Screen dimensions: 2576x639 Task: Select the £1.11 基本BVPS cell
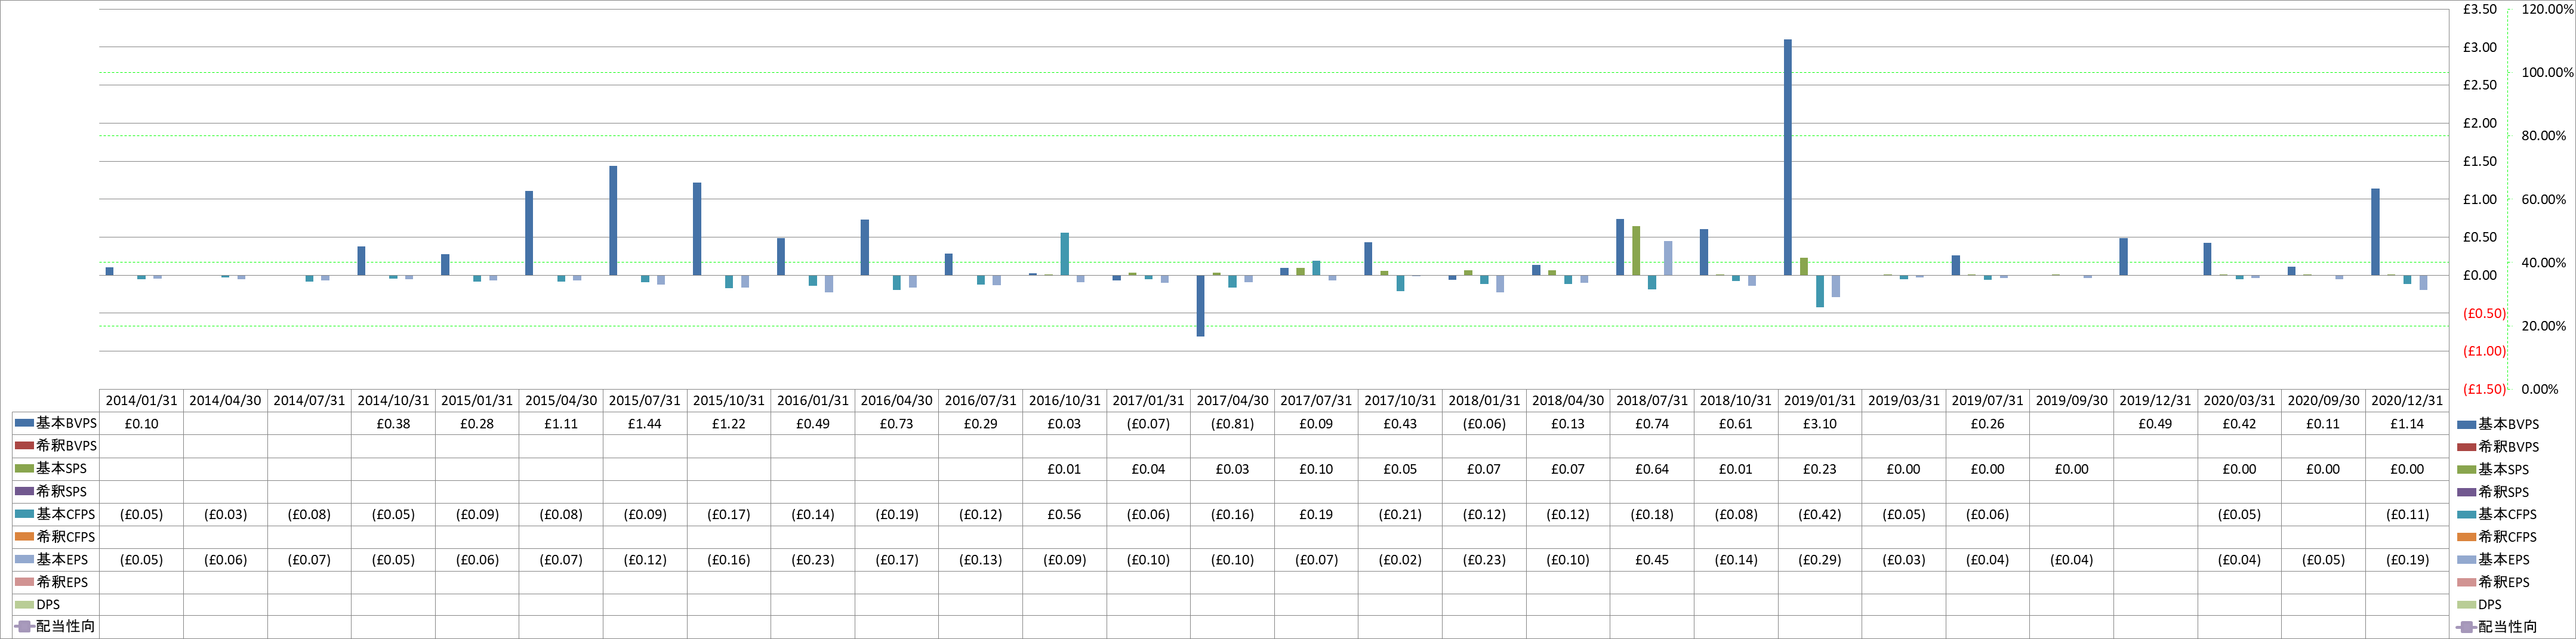click(561, 423)
